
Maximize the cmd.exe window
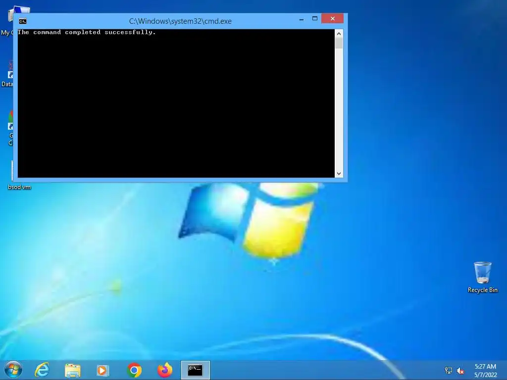(x=314, y=19)
